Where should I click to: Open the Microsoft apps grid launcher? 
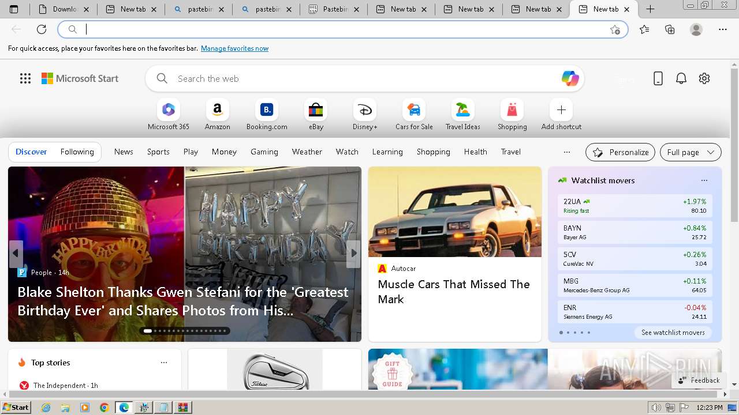[x=25, y=78]
